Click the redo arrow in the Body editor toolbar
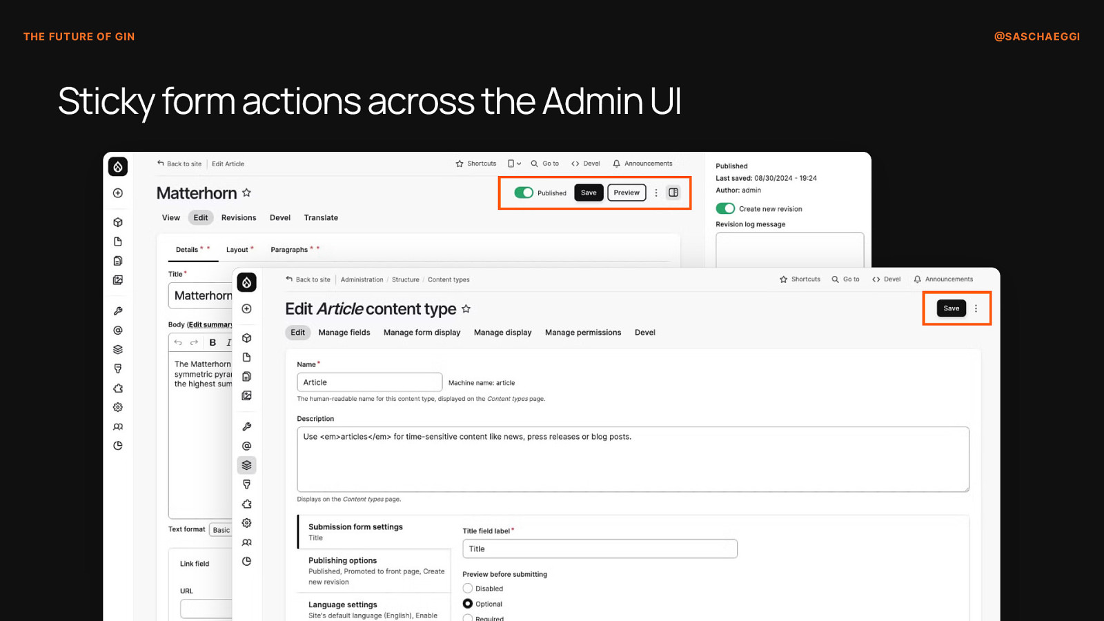1104x621 pixels. coord(194,342)
